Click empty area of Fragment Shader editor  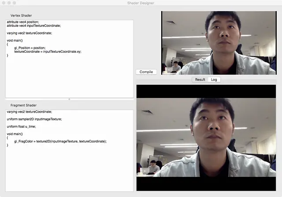point(69,171)
